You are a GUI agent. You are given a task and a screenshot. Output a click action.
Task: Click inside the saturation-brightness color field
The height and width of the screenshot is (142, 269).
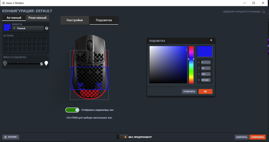click(168, 65)
